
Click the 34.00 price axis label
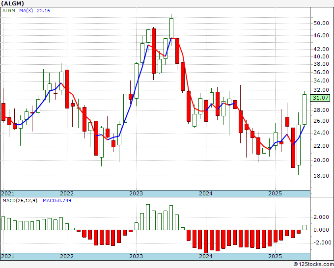click(x=321, y=80)
